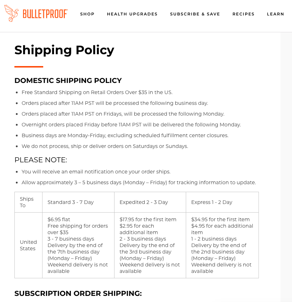Go to Subscribe & Save
This screenshot has width=292, height=302.
pyautogui.click(x=195, y=14)
